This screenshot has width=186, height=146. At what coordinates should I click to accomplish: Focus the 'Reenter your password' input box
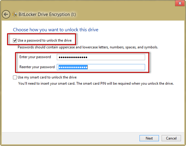click(x=101, y=67)
